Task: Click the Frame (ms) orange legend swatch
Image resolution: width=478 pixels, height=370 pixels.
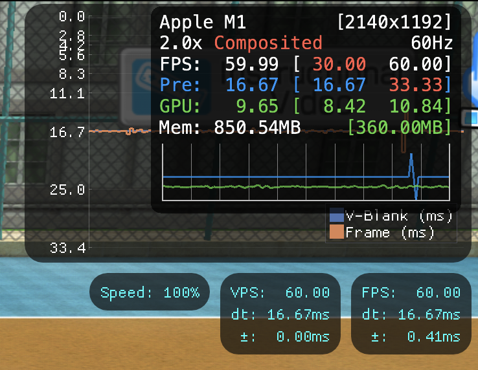Action: point(337,232)
